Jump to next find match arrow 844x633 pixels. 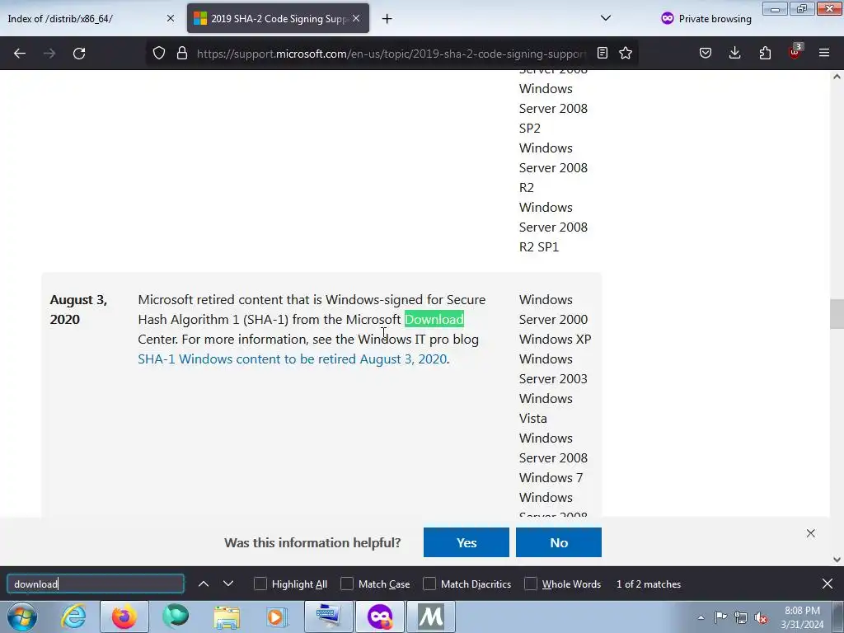click(x=228, y=584)
